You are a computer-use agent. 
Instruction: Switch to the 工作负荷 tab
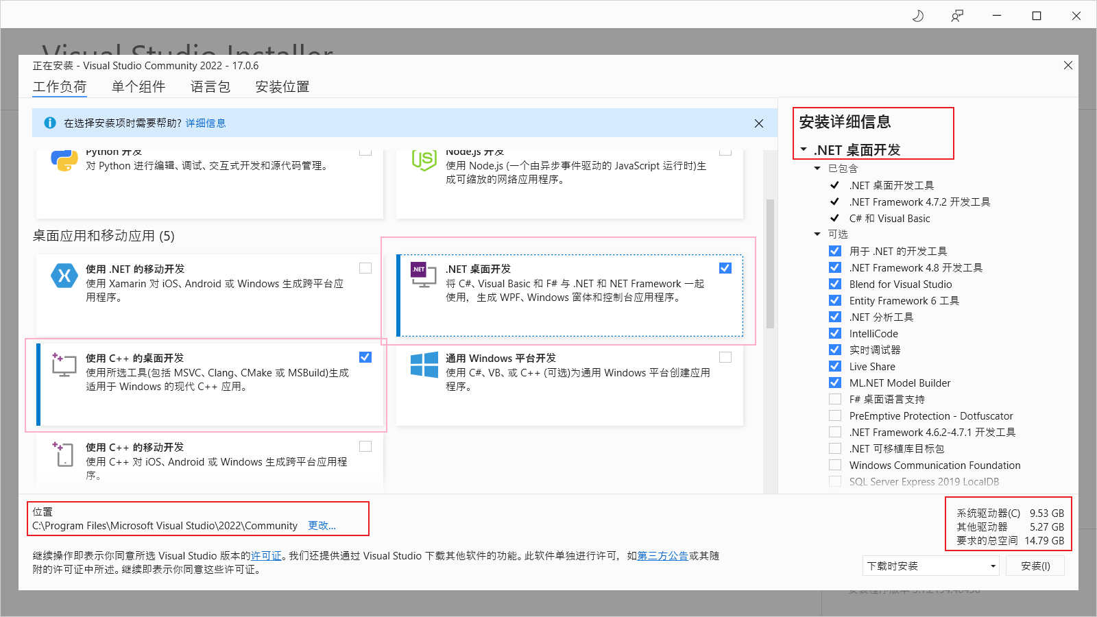click(60, 87)
